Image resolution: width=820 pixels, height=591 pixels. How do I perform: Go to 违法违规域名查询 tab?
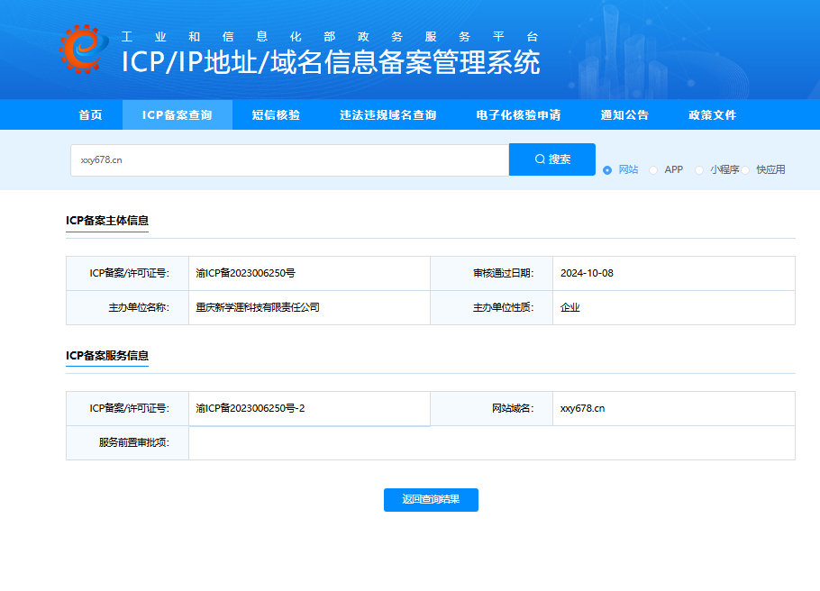pos(387,115)
